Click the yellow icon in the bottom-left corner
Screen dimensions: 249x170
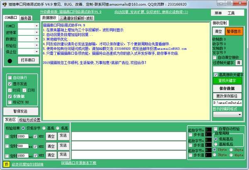(6, 164)
